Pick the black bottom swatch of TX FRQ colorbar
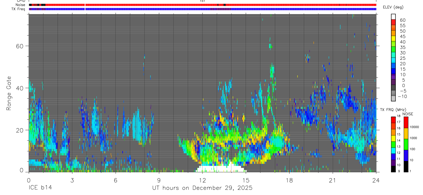 [x=393, y=169]
